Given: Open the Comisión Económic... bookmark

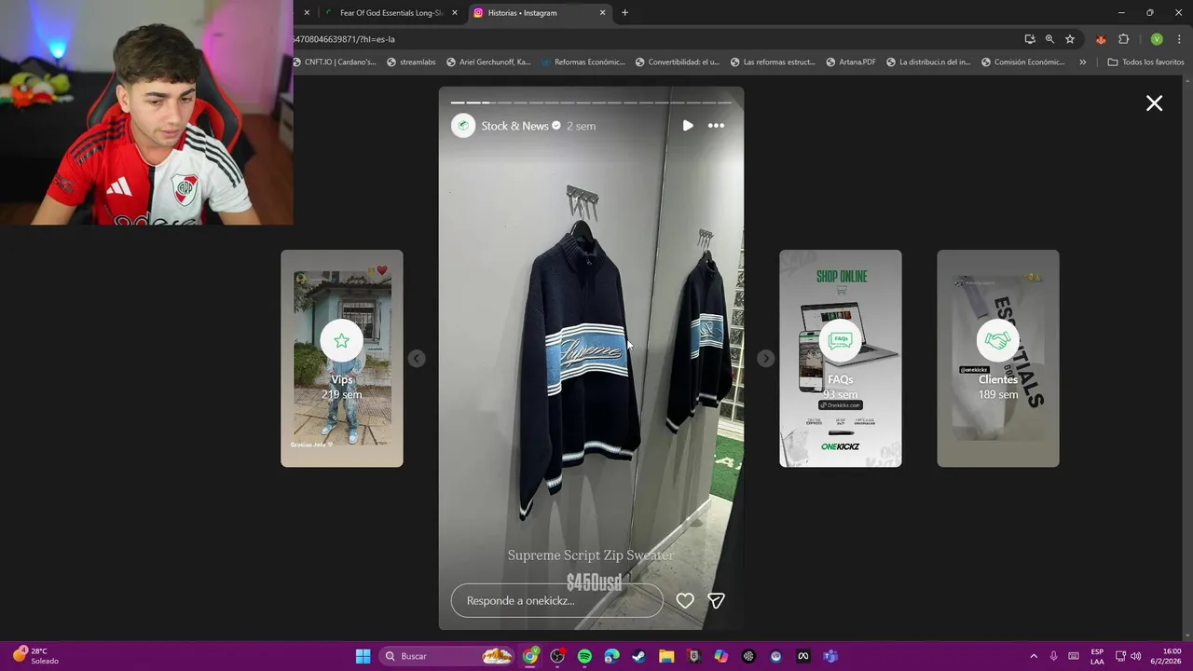Looking at the screenshot, I should [x=1022, y=62].
